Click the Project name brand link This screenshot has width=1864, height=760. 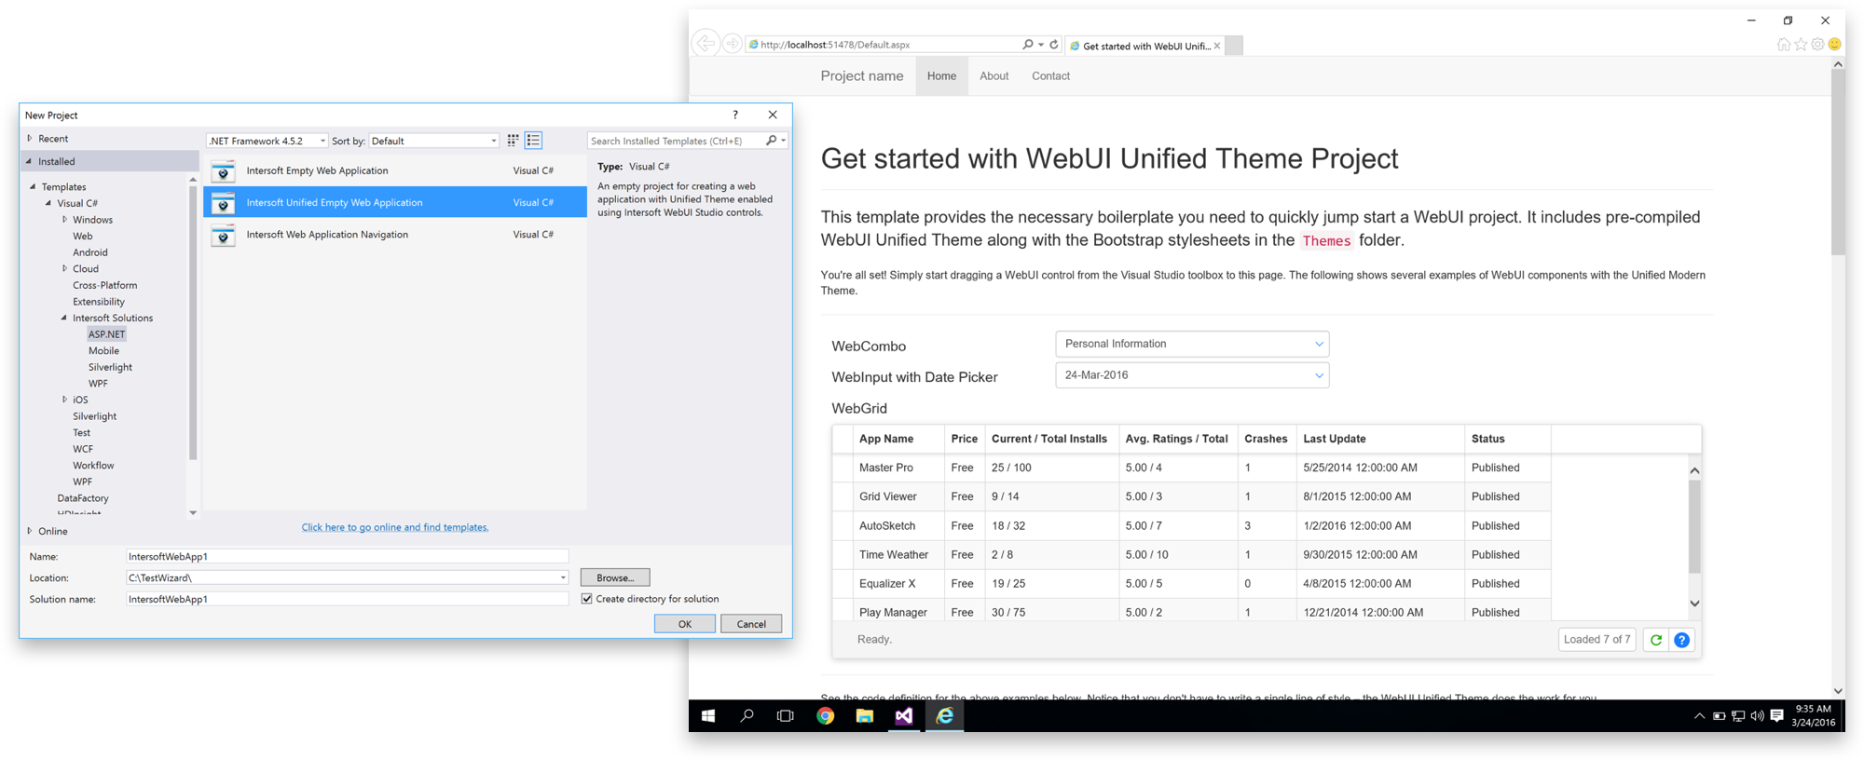pyautogui.click(x=862, y=76)
